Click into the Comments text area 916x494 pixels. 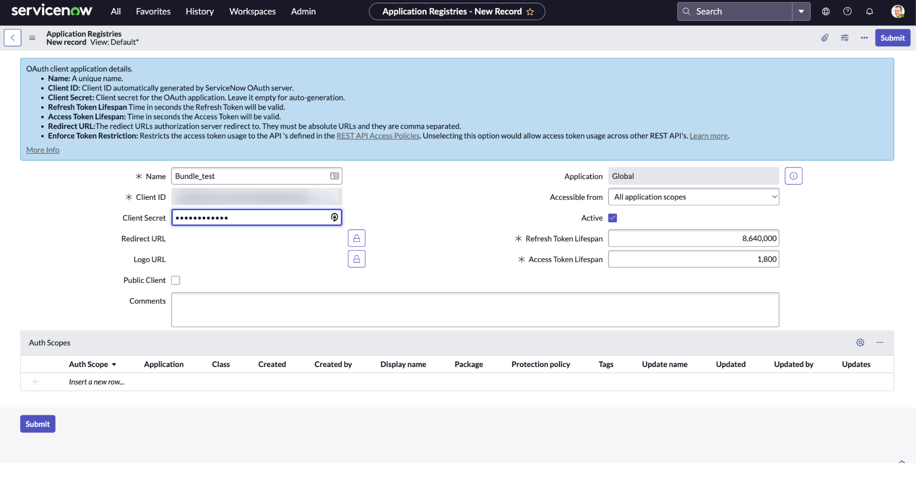[x=475, y=309]
